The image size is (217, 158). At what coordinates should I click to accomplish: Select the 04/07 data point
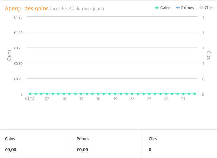click(30, 94)
